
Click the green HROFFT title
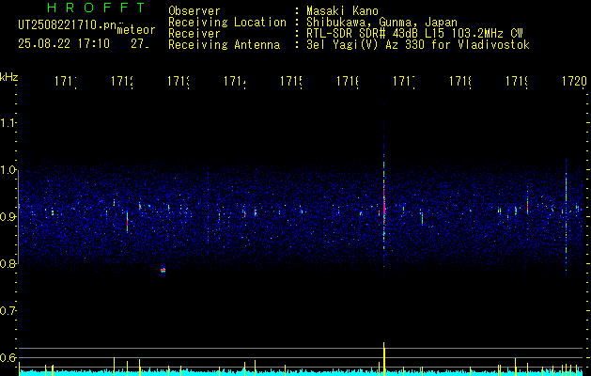(97, 8)
